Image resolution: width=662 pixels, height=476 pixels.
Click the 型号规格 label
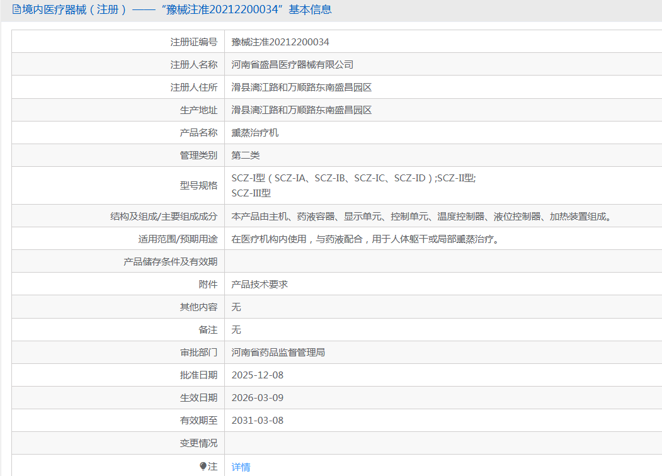(198, 186)
